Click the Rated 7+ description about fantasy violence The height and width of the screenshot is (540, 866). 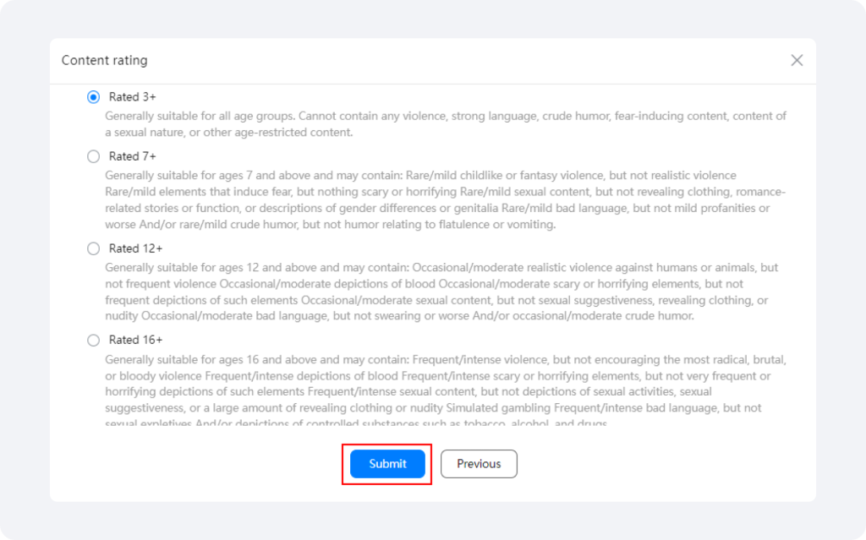[445, 200]
